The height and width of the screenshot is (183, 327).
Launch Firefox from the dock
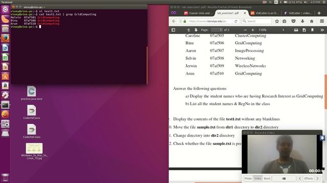coord(5,38)
